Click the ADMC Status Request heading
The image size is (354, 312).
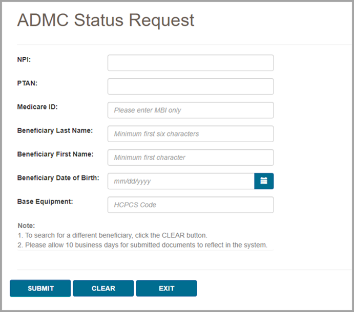click(x=106, y=20)
